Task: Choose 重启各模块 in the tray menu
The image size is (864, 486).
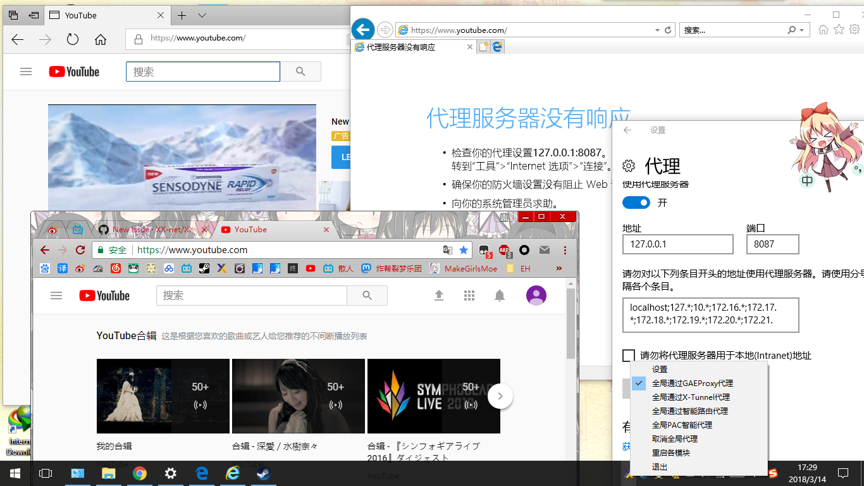Action: (x=699, y=452)
